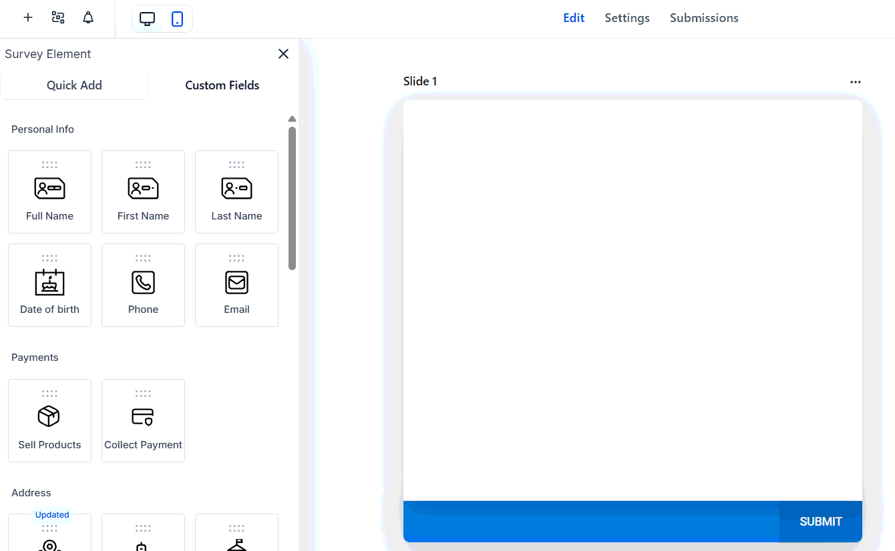Add the Email field to the survey
The image size is (895, 551).
[x=236, y=285]
